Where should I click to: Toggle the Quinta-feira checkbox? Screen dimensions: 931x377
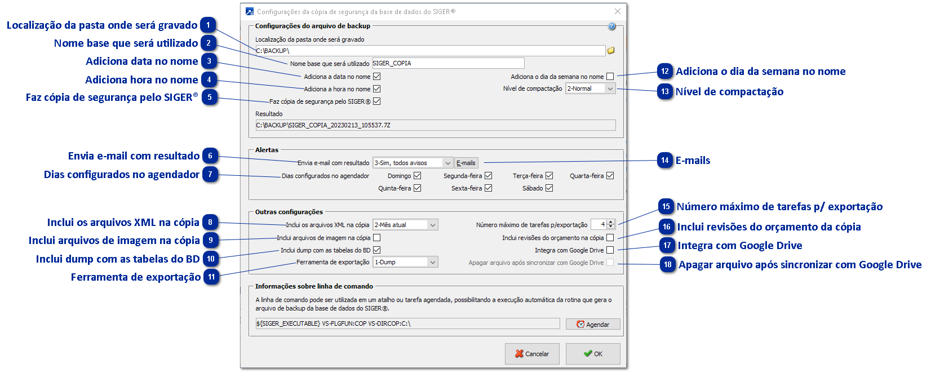point(418,188)
